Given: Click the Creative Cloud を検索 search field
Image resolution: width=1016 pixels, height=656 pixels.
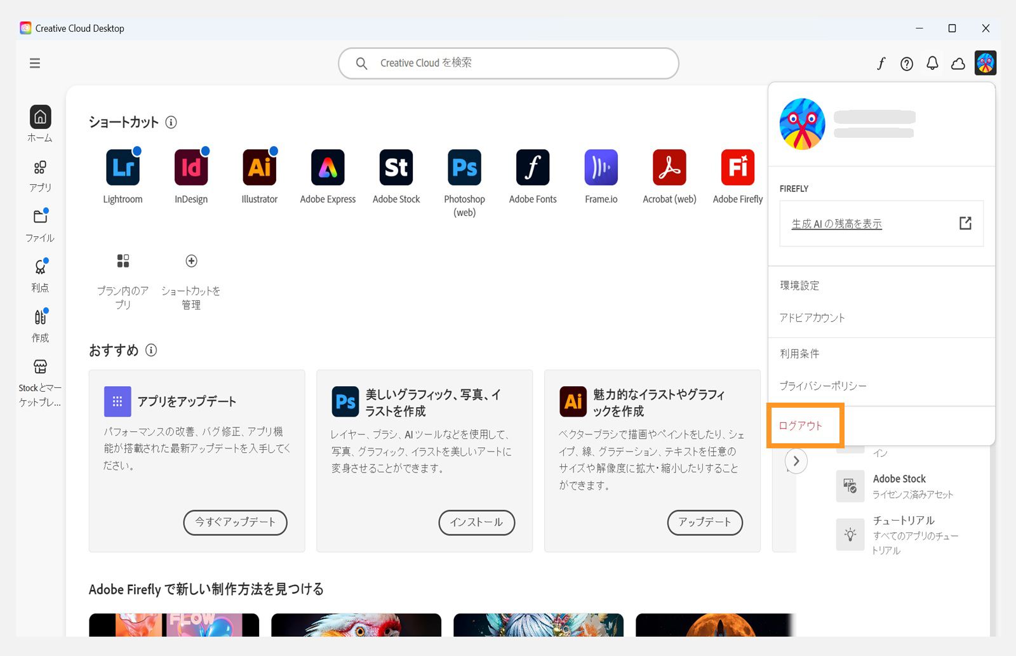Looking at the screenshot, I should pos(509,63).
